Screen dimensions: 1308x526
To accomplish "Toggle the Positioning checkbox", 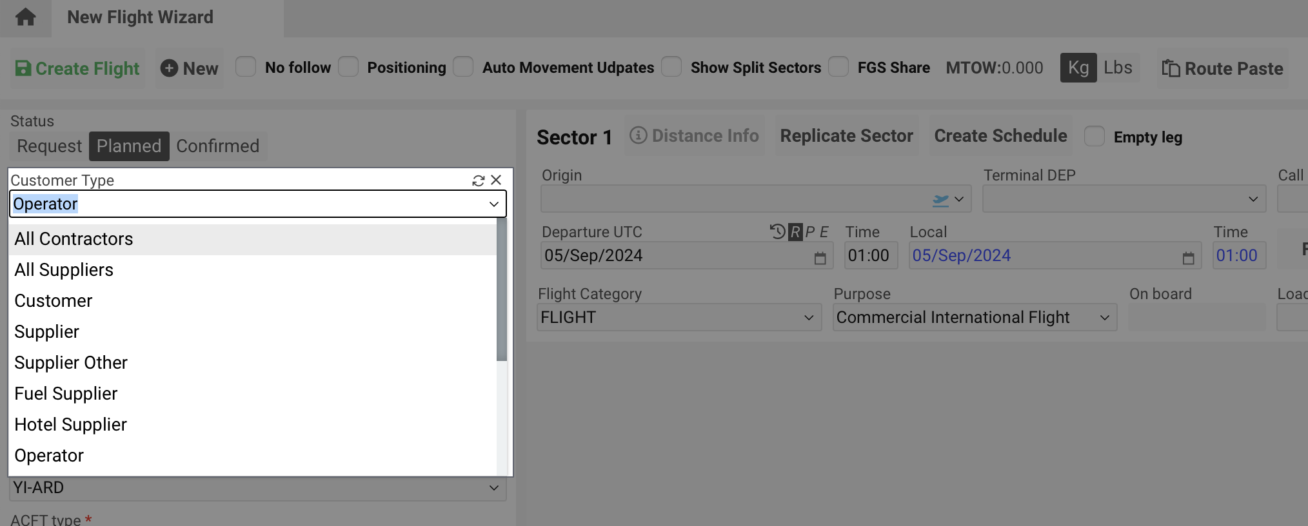I will [348, 67].
